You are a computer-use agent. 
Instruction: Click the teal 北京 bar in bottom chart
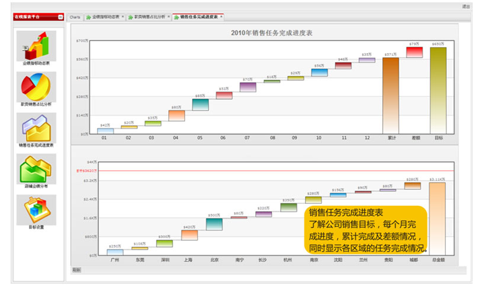pos(214,224)
